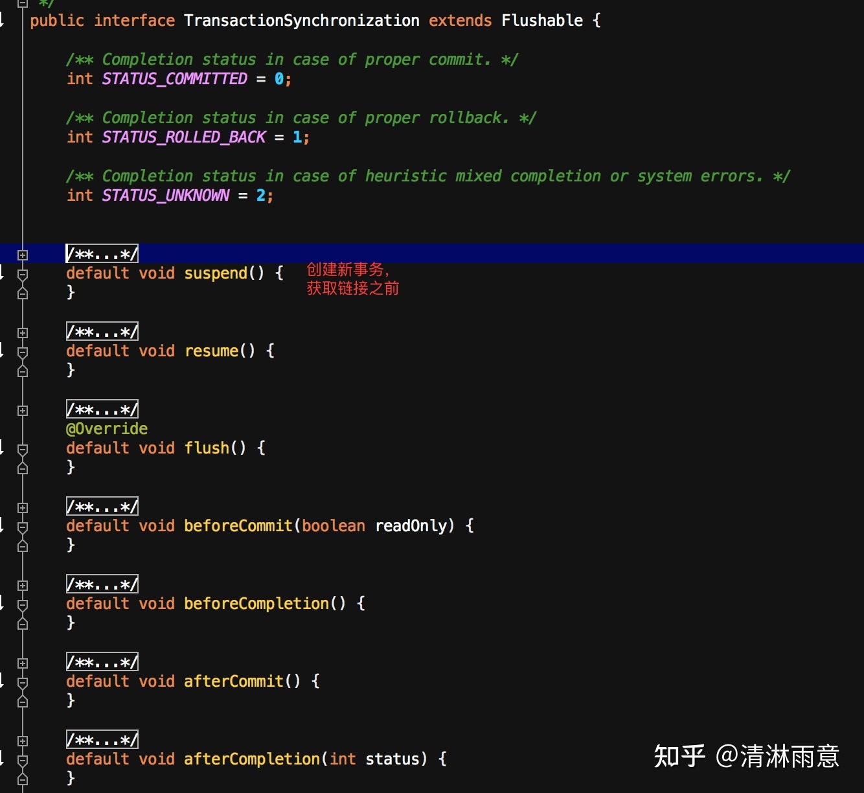Click fold-end marker of afterCompletion closing brace
The image size is (864, 793).
(23, 779)
